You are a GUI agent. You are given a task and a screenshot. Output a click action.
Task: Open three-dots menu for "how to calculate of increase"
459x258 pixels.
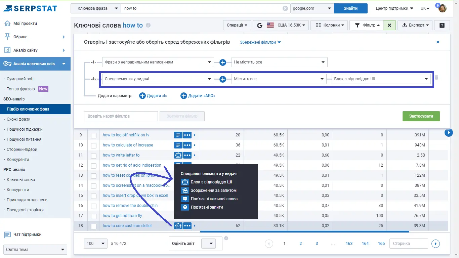coord(187,145)
